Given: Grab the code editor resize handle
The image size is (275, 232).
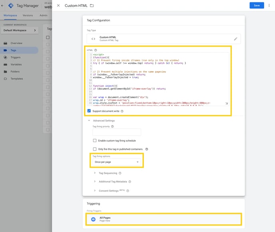Looking at the screenshot, I should point(227,103).
